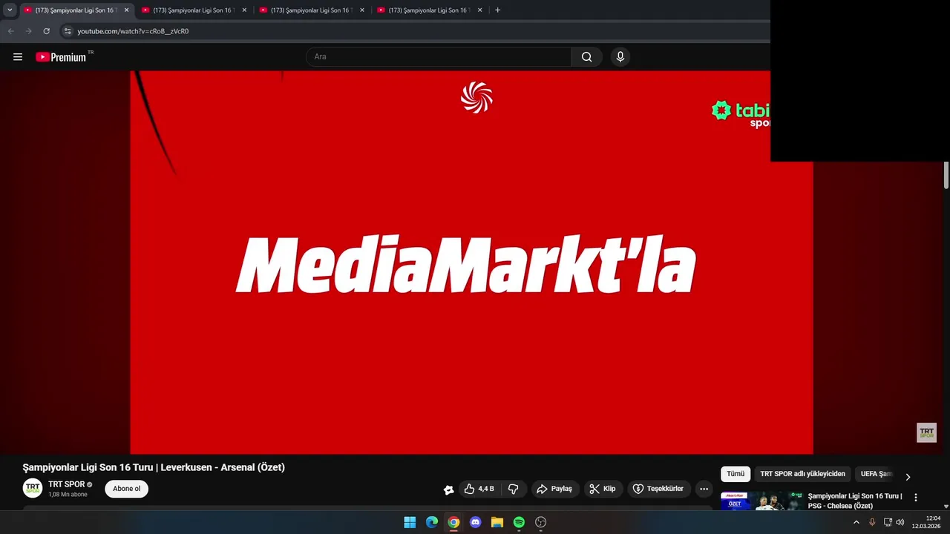Image resolution: width=950 pixels, height=534 pixels.
Task: Click the video title Leverkusen - Arsenal (Özet)
Action: (x=154, y=467)
